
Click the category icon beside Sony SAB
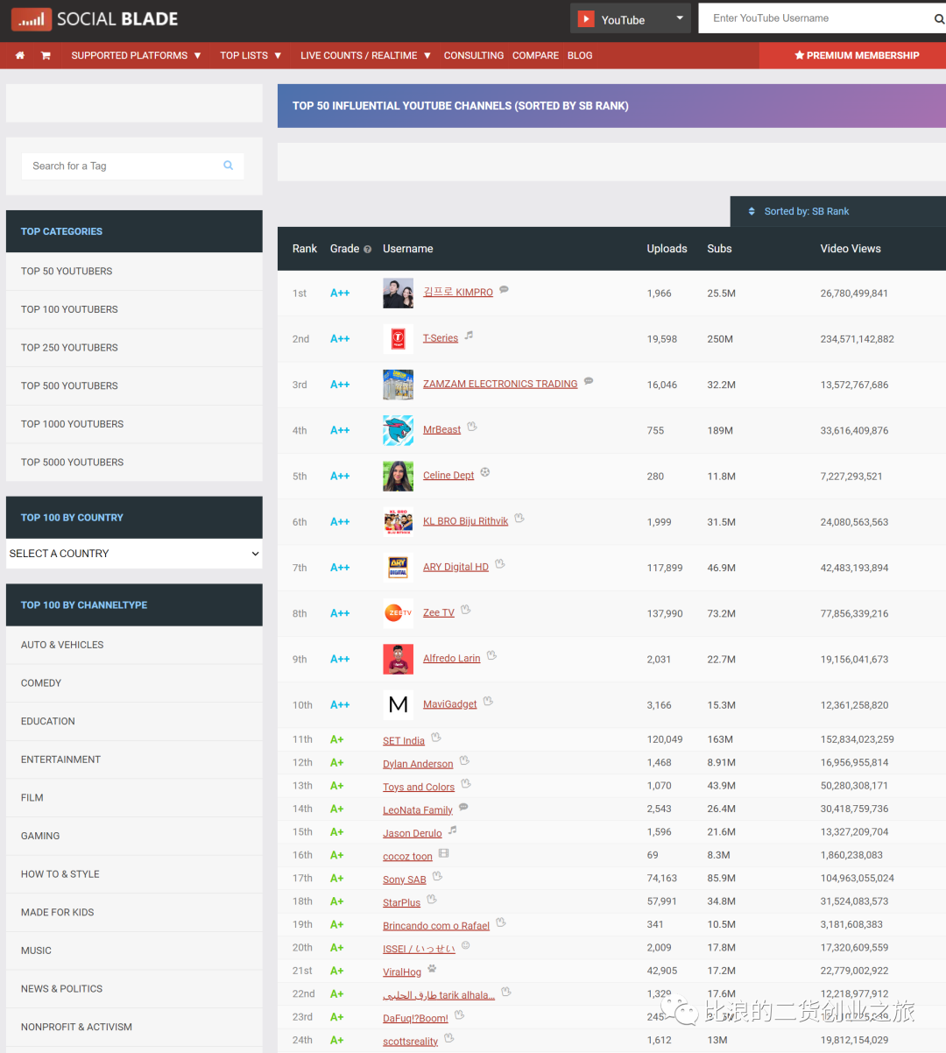click(437, 876)
